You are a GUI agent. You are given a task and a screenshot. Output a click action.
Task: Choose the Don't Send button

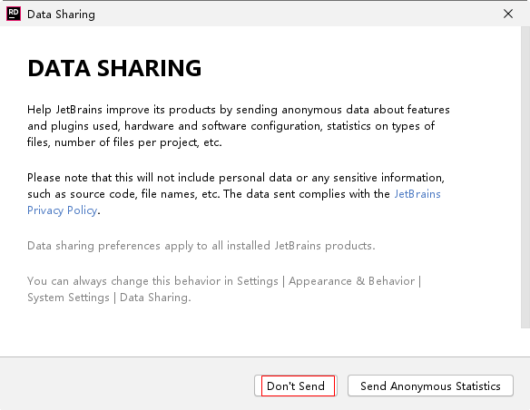coord(296,386)
